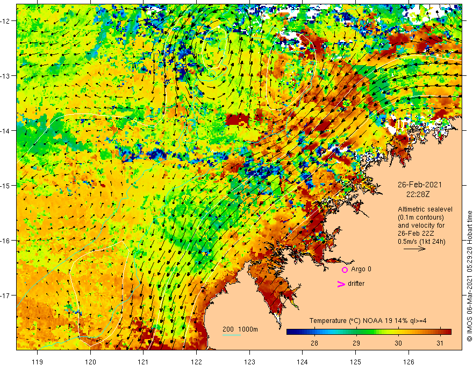
Task: Click the latitude axis label -17
Action: (5, 295)
